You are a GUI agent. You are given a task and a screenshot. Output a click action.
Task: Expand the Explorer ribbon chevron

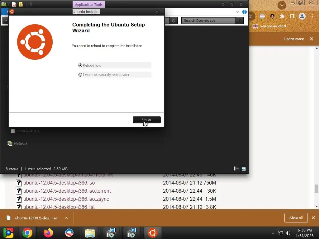(x=237, y=12)
